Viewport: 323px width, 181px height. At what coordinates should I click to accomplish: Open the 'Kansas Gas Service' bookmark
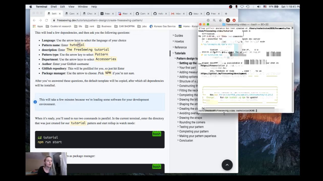coord(163,26)
